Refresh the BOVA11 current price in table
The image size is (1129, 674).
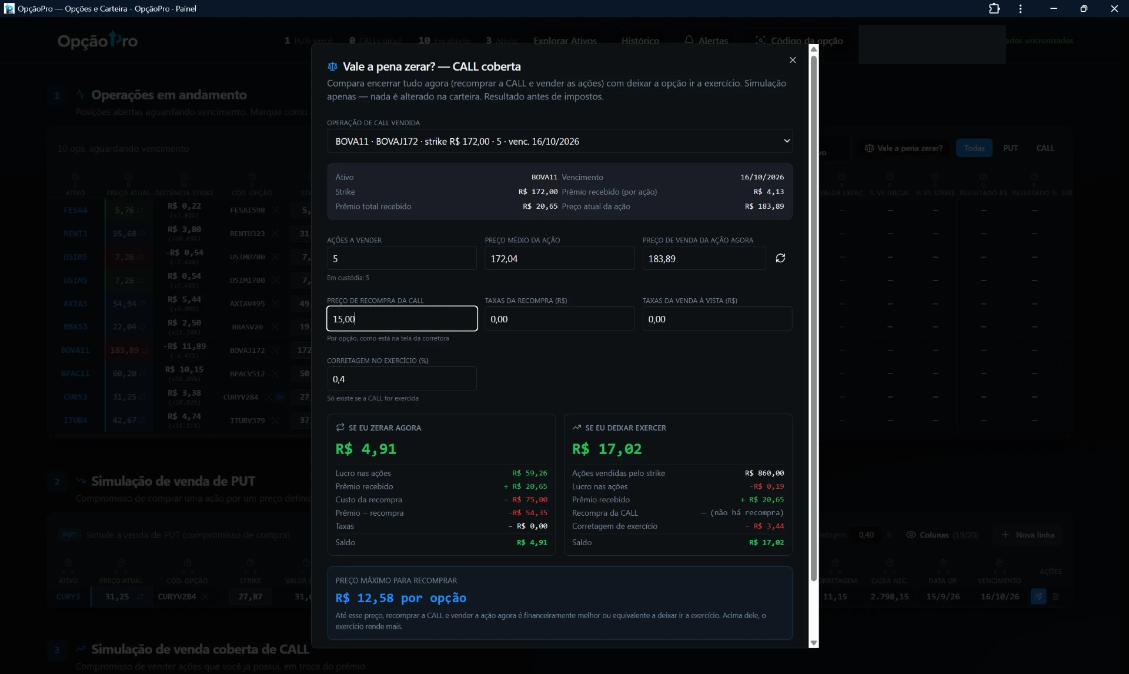click(145, 351)
